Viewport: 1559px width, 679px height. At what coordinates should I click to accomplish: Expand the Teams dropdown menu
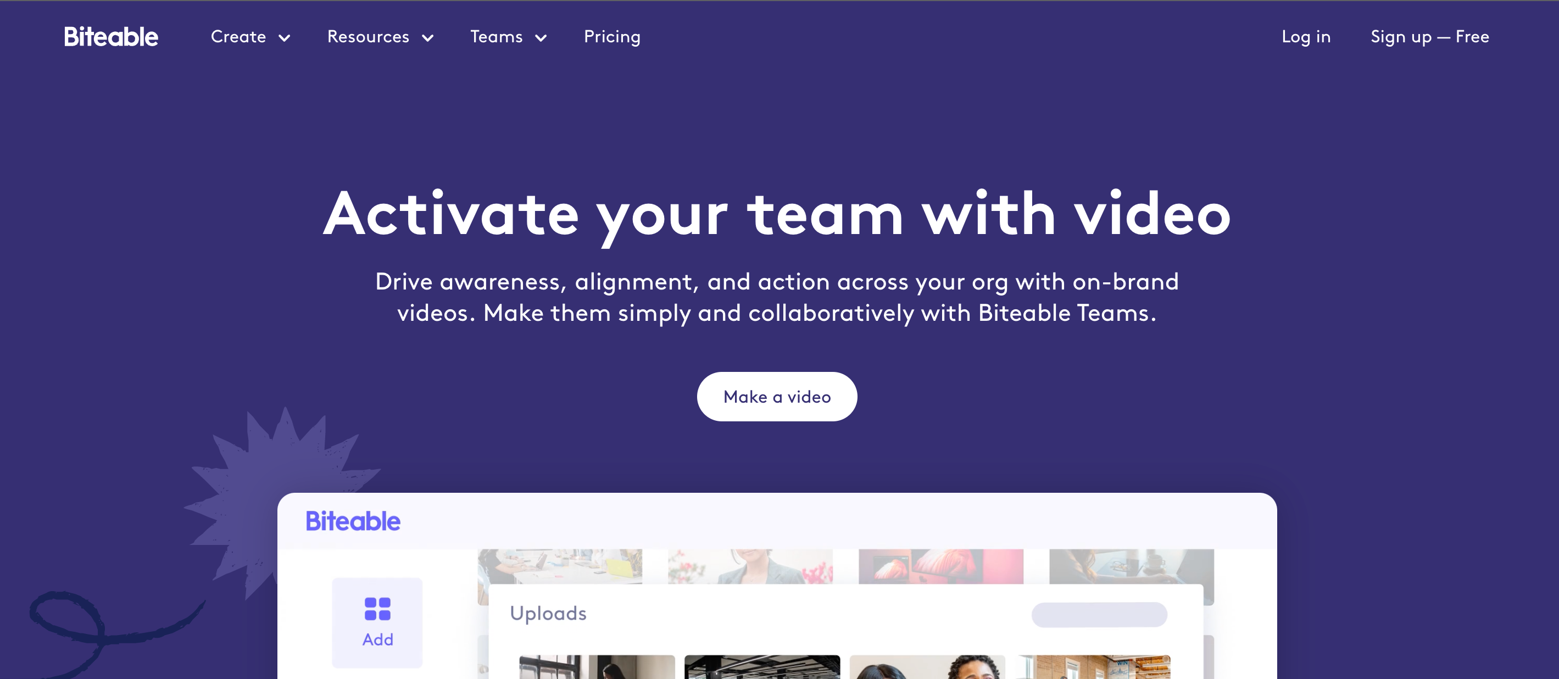pos(509,37)
